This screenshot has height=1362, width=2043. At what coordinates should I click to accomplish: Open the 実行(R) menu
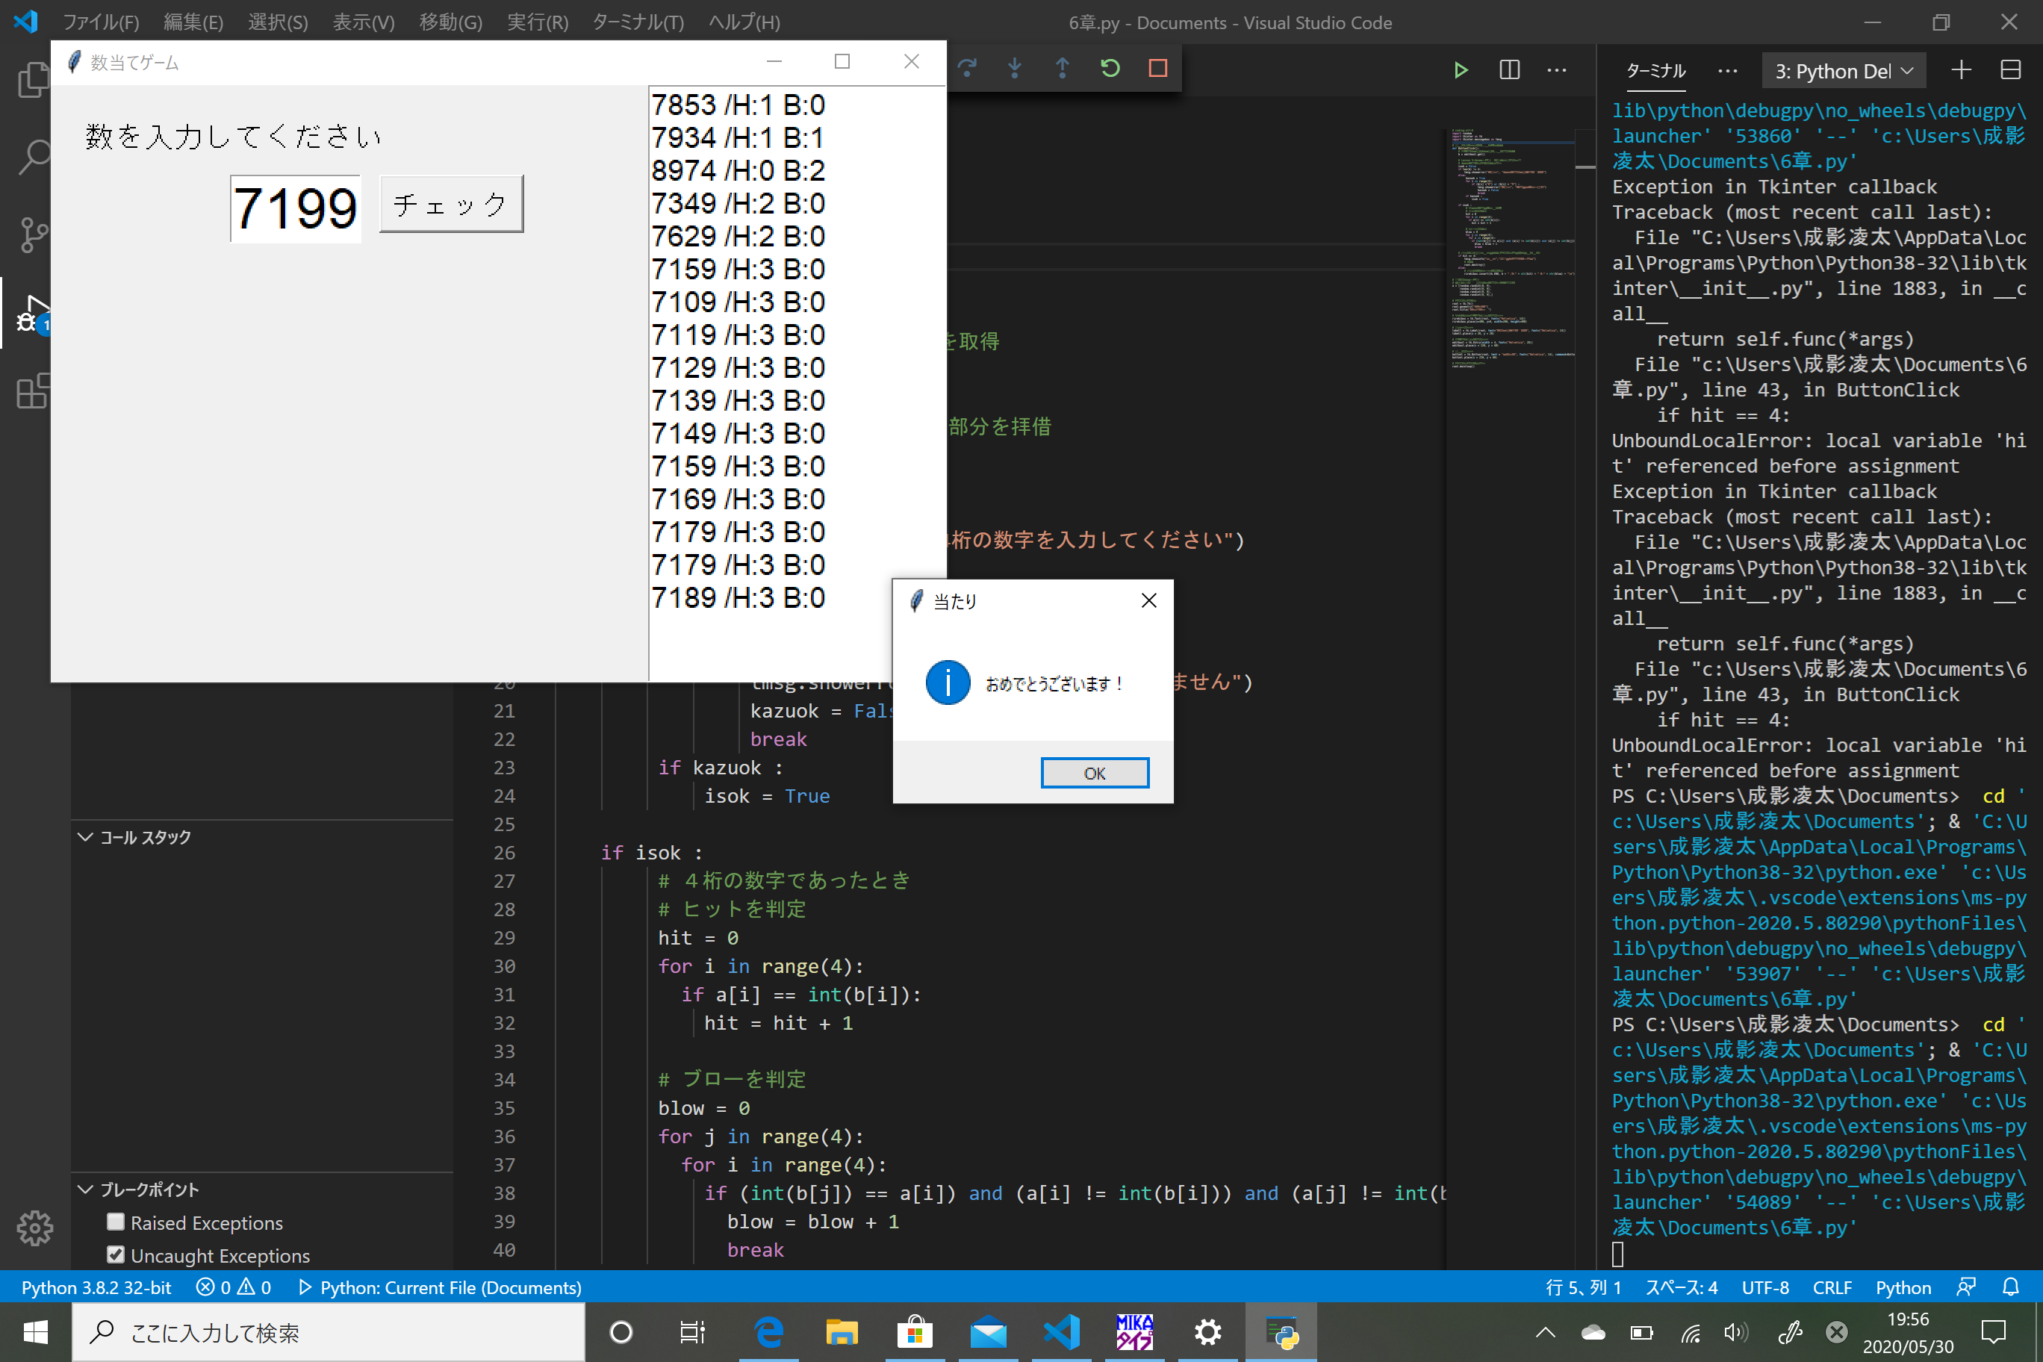coord(537,22)
